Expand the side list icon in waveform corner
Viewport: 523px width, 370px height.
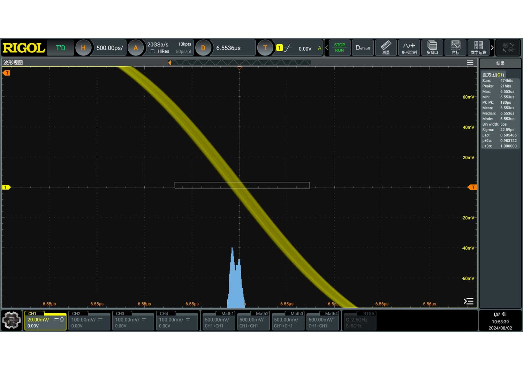469,301
